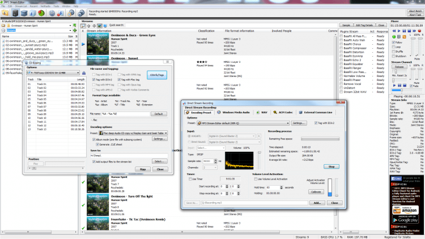Toggle Tag with ID3v2 in CD Ripping
Screen dimensions: 425x239
click(x=93, y=80)
